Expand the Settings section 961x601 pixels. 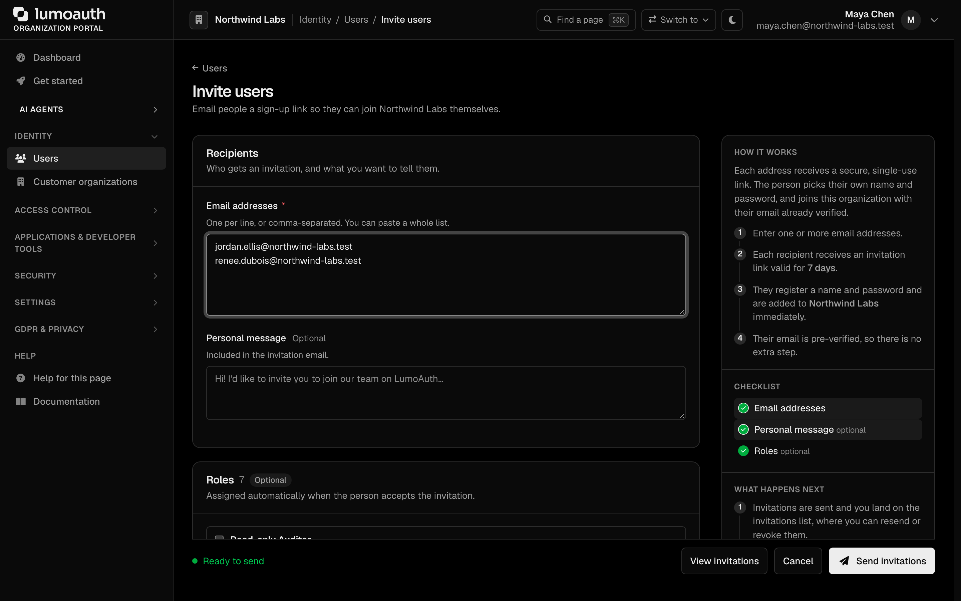tap(86, 303)
